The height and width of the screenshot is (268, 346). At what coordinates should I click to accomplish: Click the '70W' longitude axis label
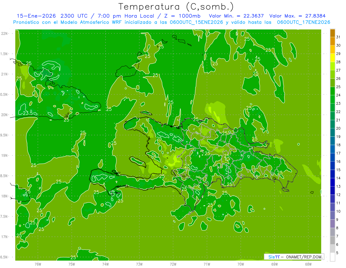pyautogui.click(x=241, y=264)
